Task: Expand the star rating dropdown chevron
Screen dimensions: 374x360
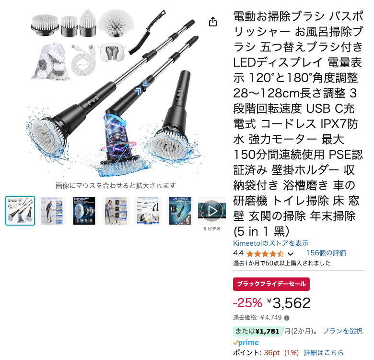Action: click(x=290, y=253)
